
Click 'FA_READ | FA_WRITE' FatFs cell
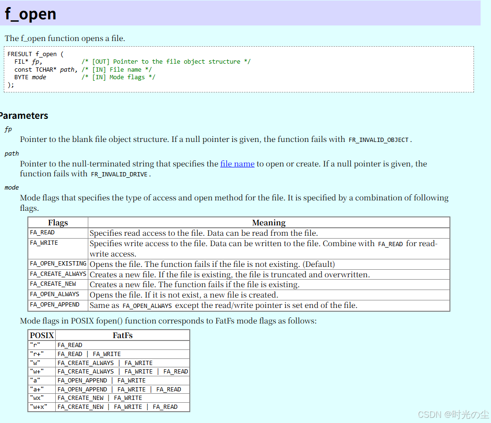123,354
